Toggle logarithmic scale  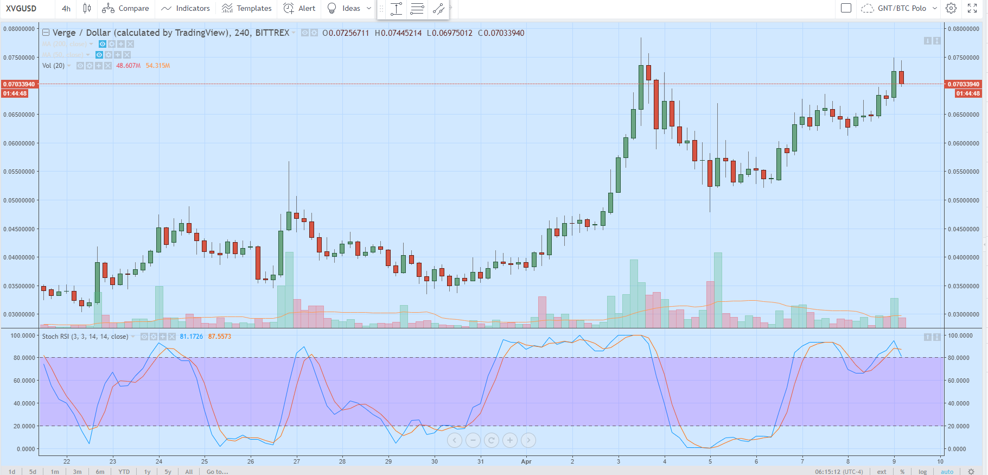[922, 472]
